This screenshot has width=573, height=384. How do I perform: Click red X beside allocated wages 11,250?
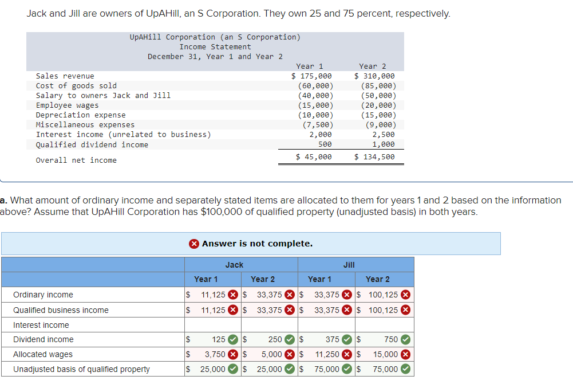347,354
